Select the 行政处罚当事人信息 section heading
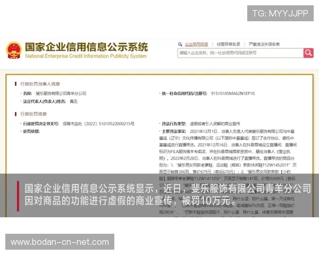The image size is (319, 255). click(40, 84)
